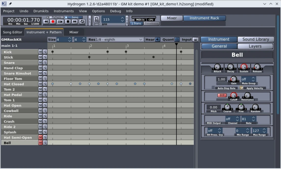Show the Layers view

256,46
